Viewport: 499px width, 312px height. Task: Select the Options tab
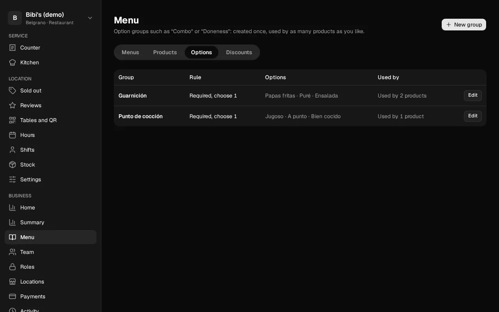[x=202, y=52]
